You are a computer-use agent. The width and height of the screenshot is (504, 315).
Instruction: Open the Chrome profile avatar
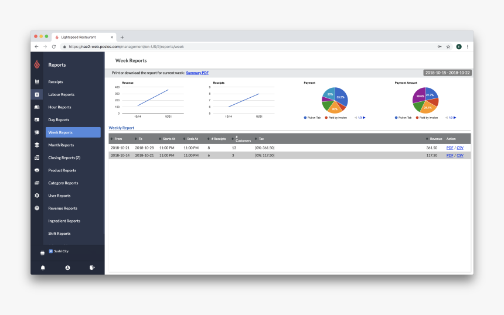point(459,47)
